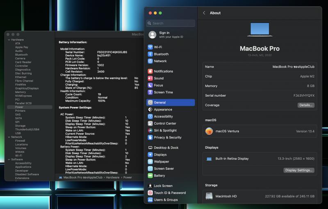Viewport: 328px width, 209px height.
Task: Click the Macintosh HD drive icon
Action: coord(209,196)
